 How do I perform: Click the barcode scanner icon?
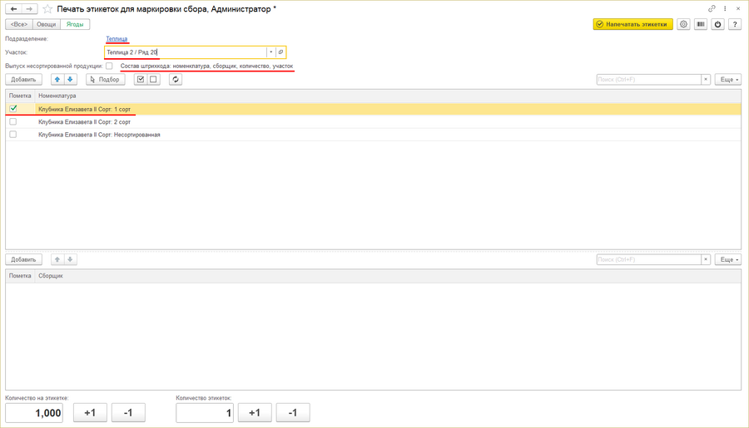(701, 24)
